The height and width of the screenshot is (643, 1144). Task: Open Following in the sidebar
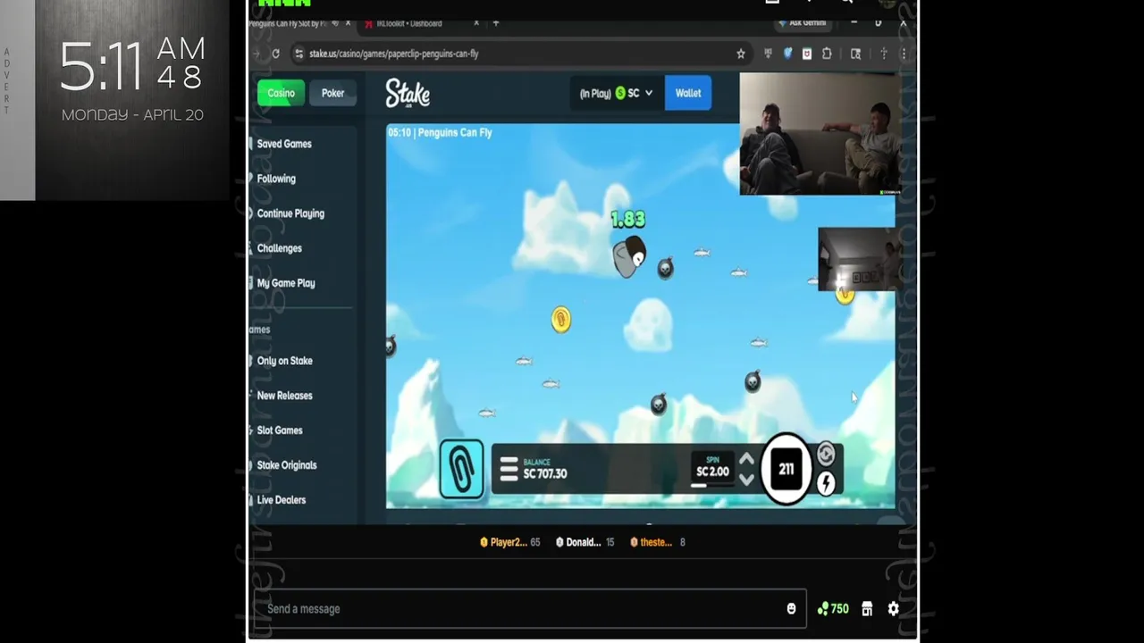click(276, 179)
